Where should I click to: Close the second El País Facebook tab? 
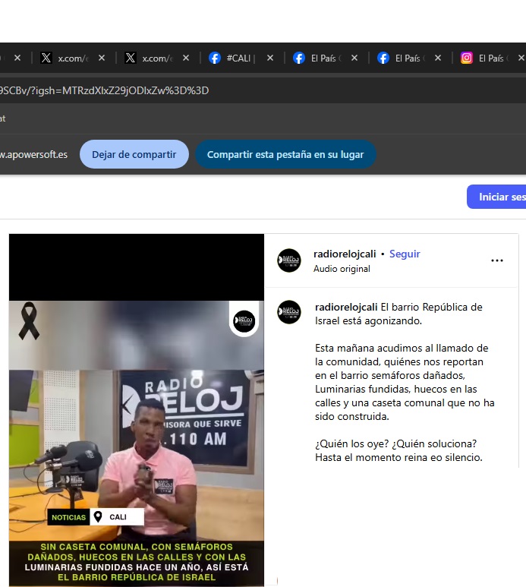click(438, 58)
